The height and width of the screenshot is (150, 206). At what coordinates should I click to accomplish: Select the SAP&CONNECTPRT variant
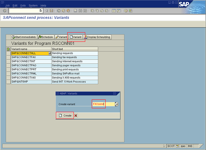[x=31, y=69]
